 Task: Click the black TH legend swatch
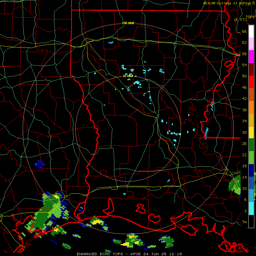tap(251, 221)
